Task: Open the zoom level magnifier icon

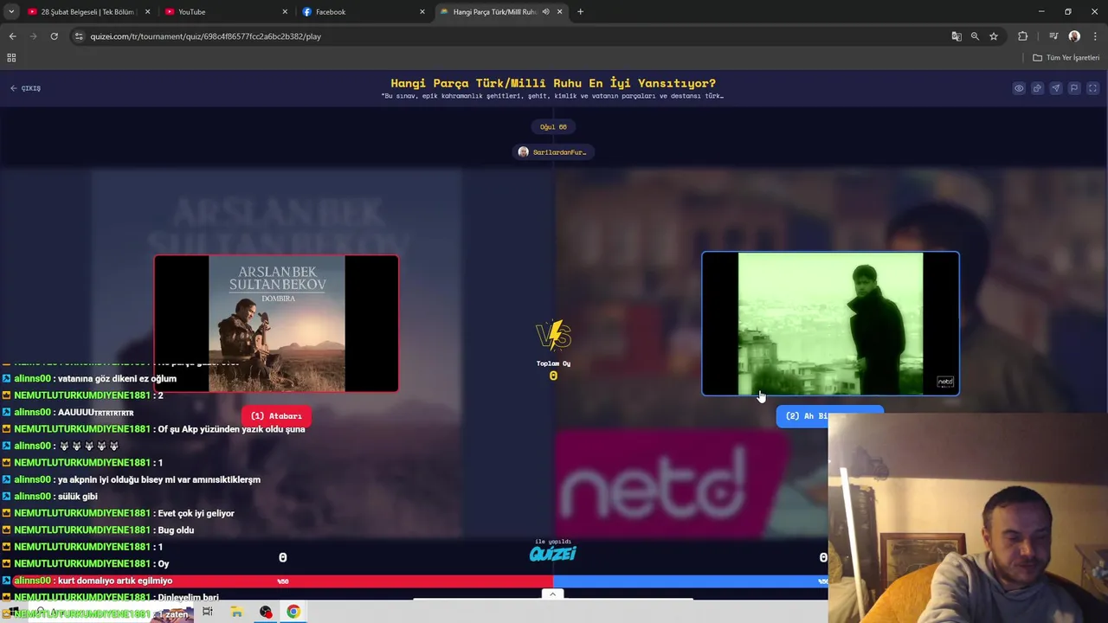Action: tap(975, 36)
